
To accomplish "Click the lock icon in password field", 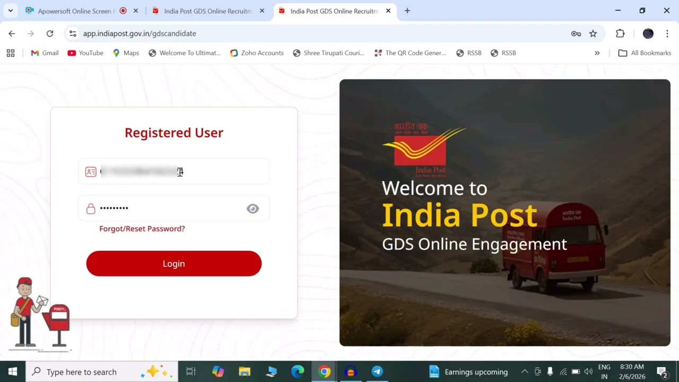I will click(91, 209).
